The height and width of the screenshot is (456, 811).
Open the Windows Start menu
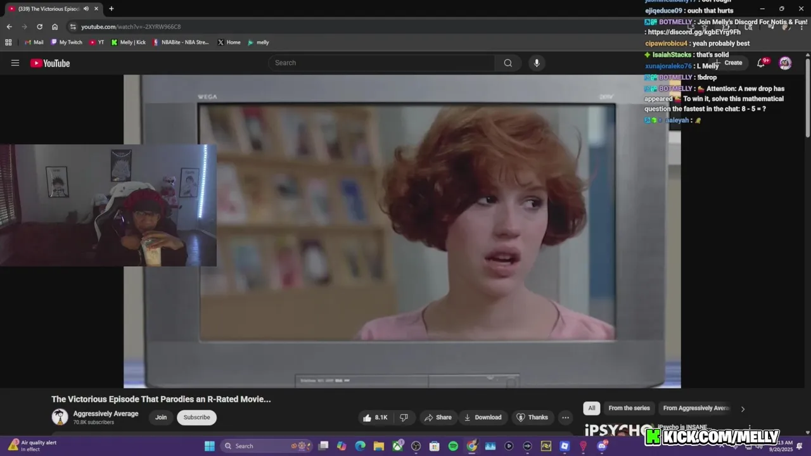click(x=210, y=446)
